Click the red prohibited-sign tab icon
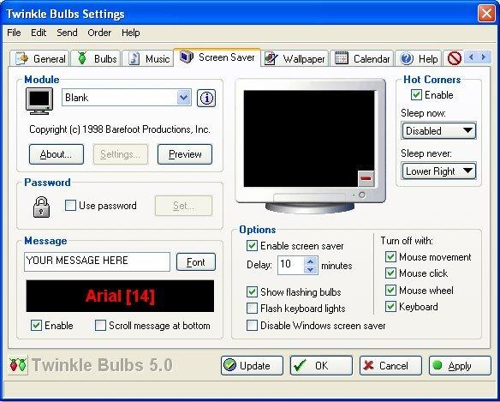 [x=454, y=58]
